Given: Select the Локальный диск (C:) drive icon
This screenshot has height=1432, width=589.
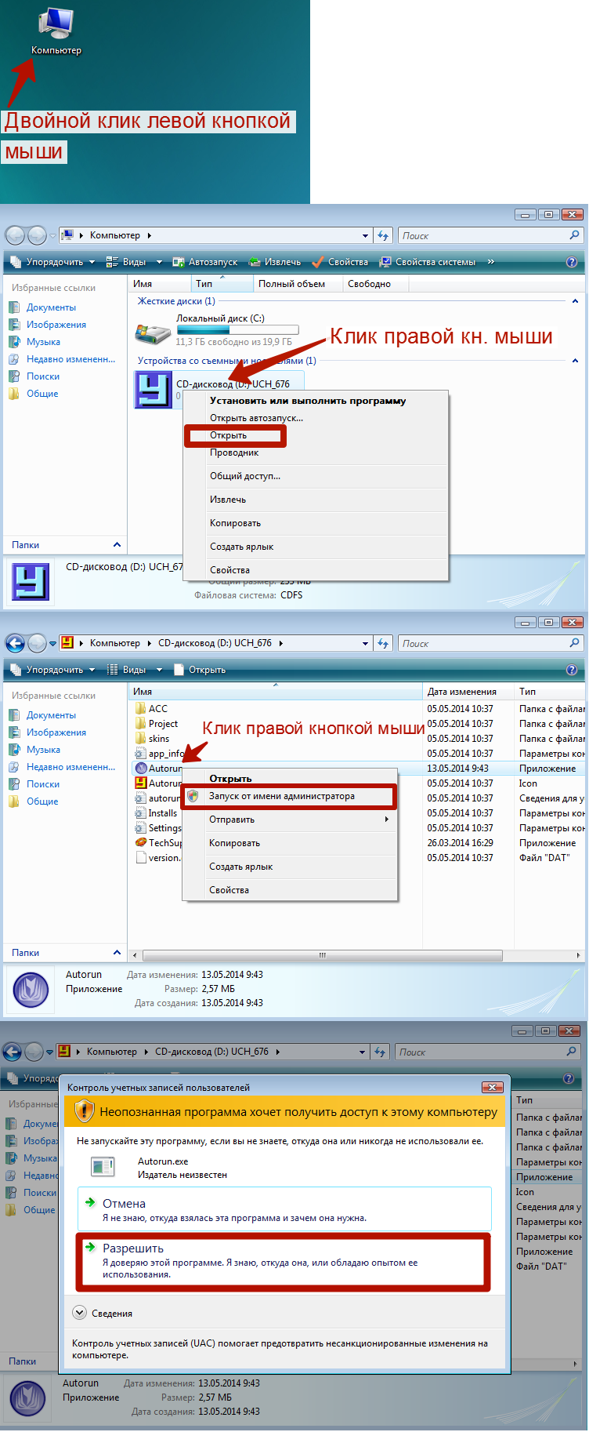Looking at the screenshot, I should click(153, 333).
